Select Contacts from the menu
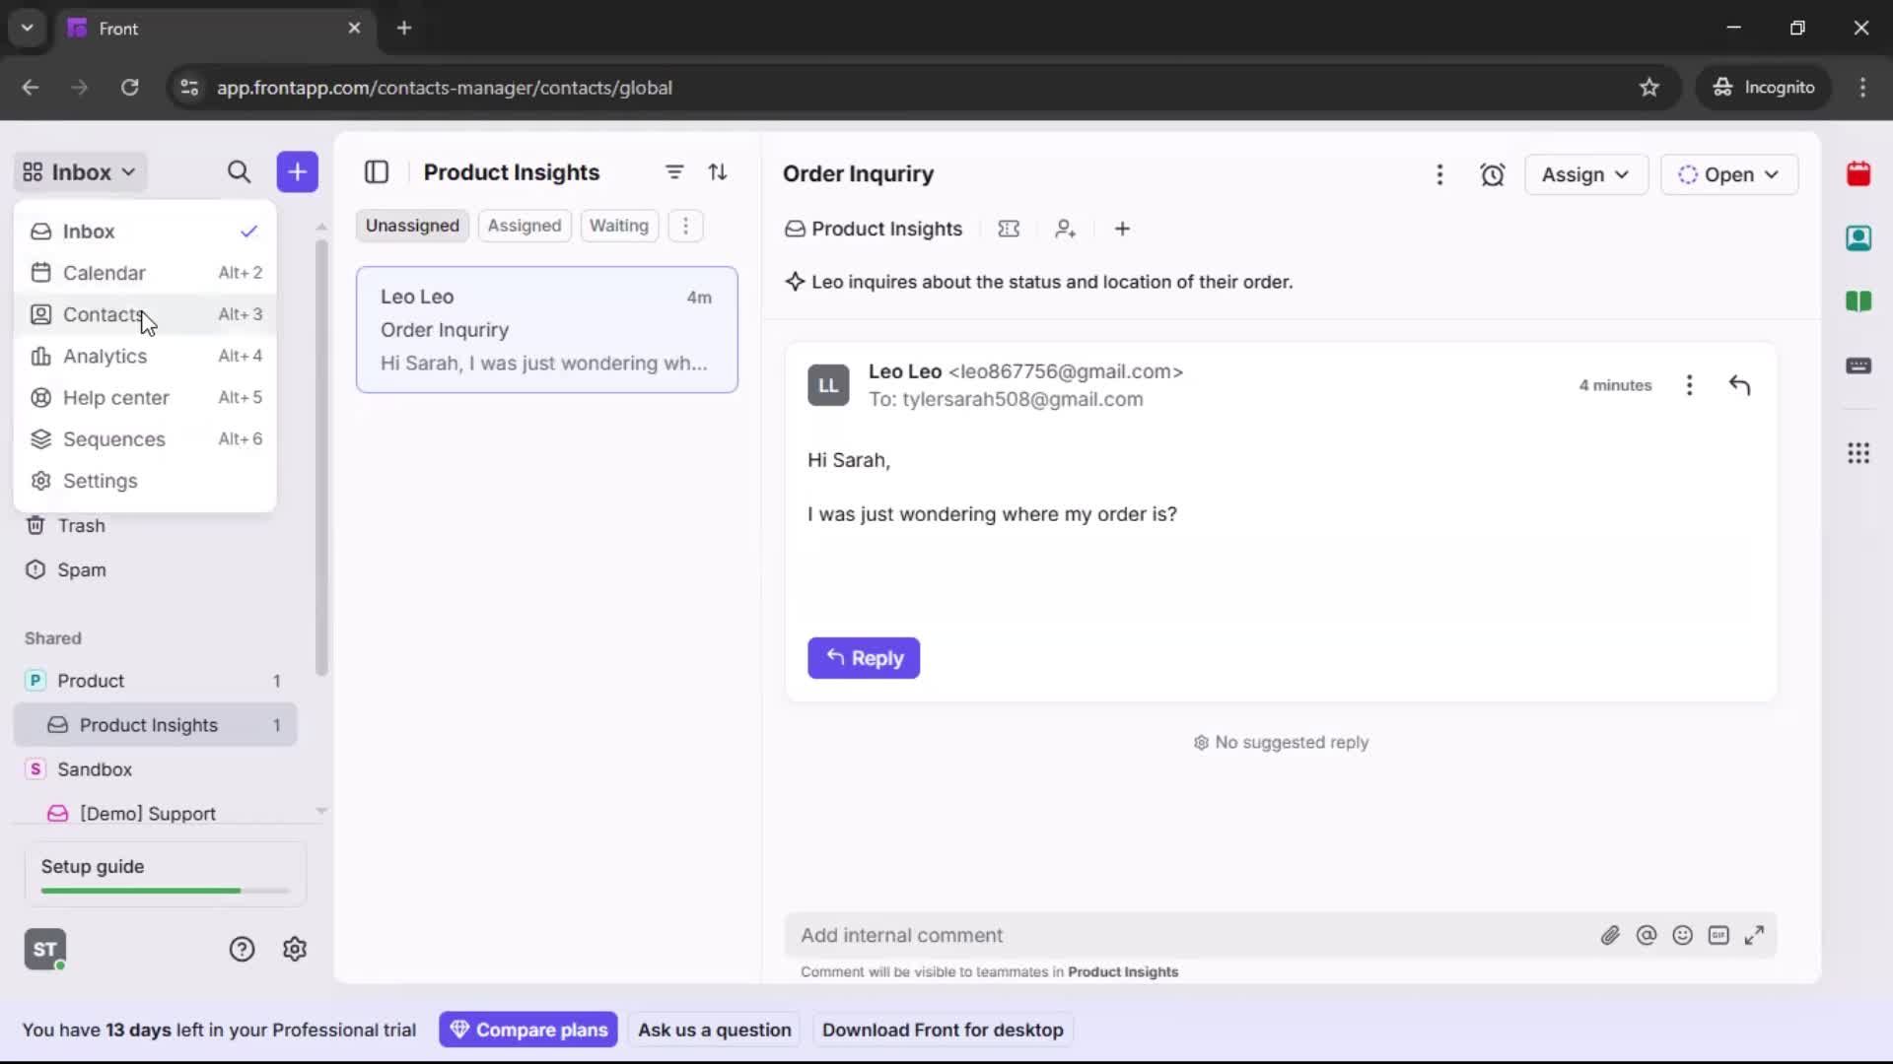The height and width of the screenshot is (1064, 1893). (103, 314)
